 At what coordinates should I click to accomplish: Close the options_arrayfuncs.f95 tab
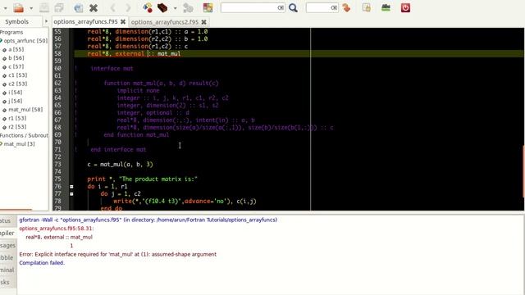123,22
